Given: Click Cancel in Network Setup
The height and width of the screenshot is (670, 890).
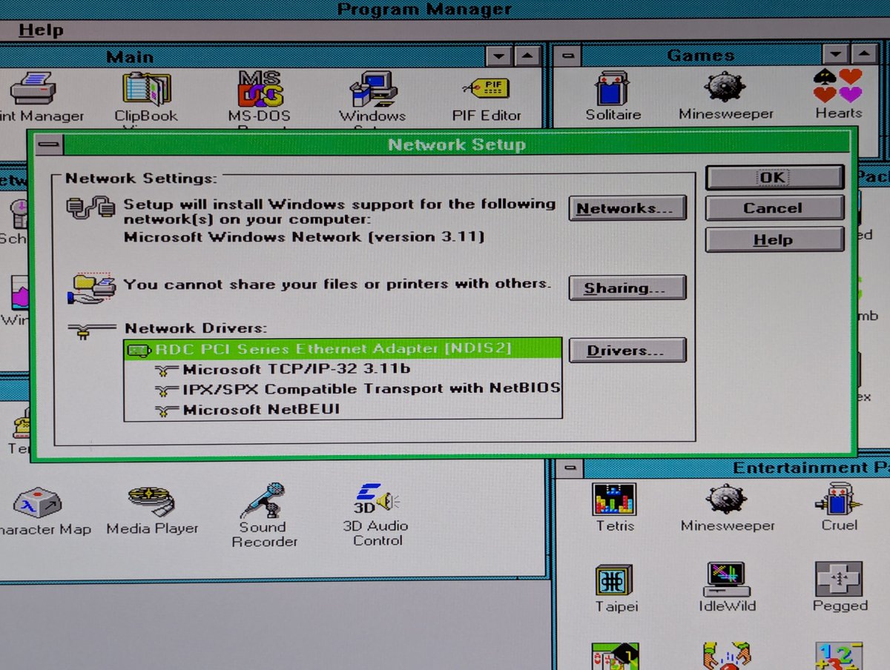Looking at the screenshot, I should (x=774, y=208).
